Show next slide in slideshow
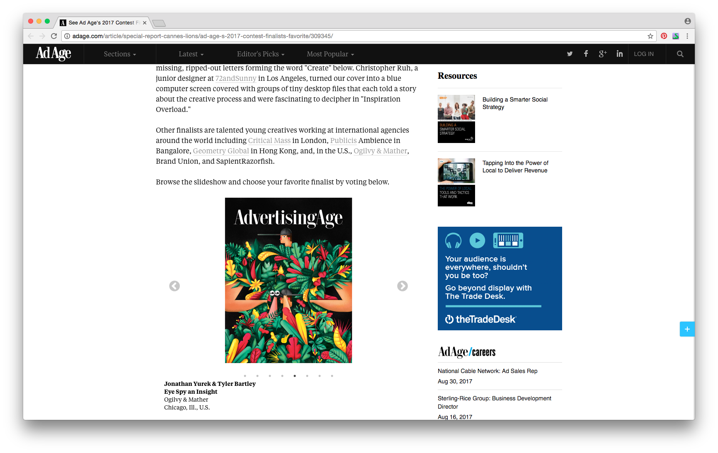718x453 pixels. (402, 286)
